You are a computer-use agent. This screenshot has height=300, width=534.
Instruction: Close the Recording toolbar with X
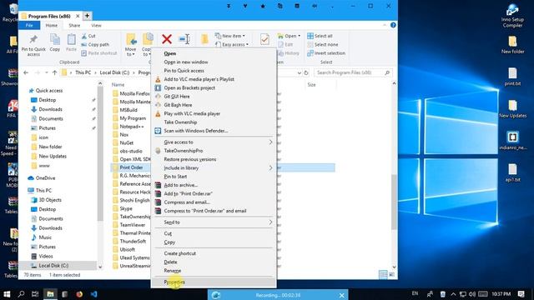[341, 295]
